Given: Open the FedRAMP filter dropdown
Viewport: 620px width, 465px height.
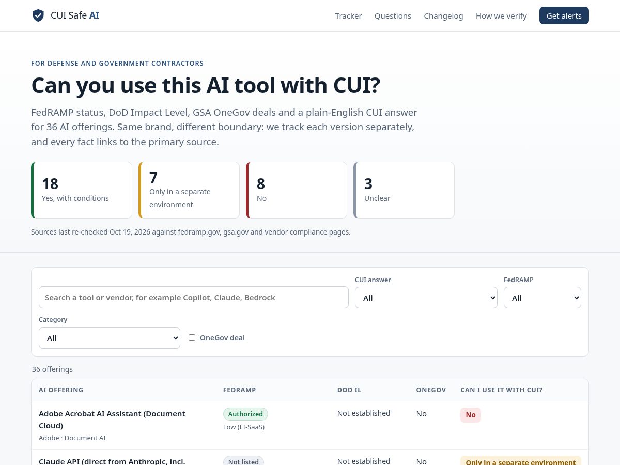Looking at the screenshot, I should 542,298.
